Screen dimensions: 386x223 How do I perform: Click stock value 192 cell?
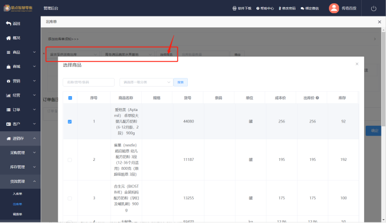click(x=343, y=159)
